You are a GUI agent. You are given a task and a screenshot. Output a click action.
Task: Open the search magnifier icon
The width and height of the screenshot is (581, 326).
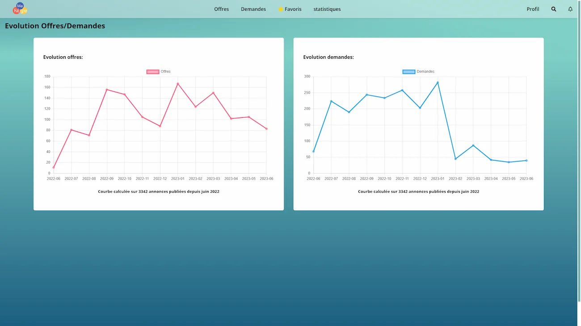pyautogui.click(x=554, y=9)
